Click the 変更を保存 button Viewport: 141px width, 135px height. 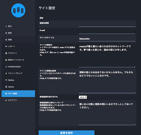tap(66, 133)
